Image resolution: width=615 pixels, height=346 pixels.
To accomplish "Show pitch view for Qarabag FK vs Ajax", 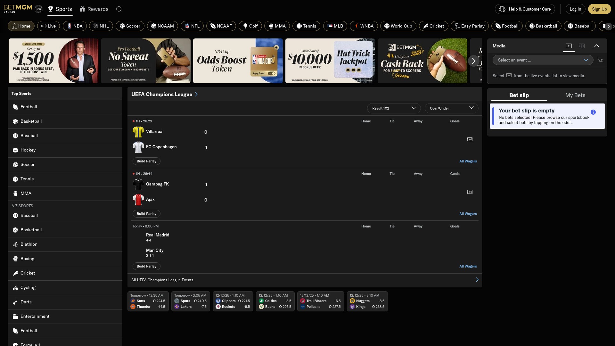I will [x=470, y=192].
